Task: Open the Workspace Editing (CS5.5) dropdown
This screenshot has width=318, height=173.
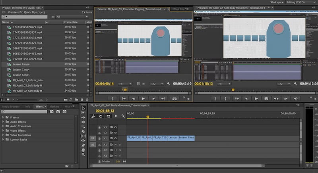Action: coord(301,2)
